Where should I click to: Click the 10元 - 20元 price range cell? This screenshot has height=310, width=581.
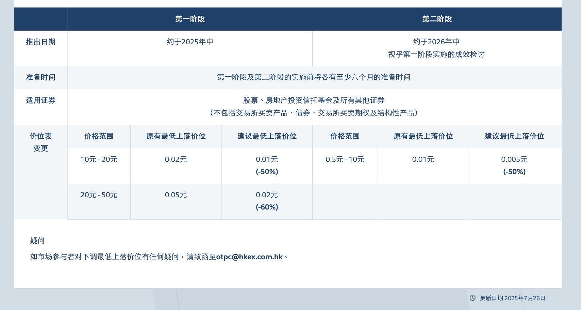(x=99, y=159)
